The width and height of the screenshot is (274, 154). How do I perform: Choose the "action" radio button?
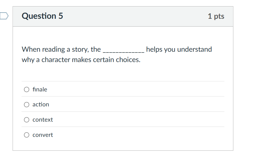tap(26, 104)
